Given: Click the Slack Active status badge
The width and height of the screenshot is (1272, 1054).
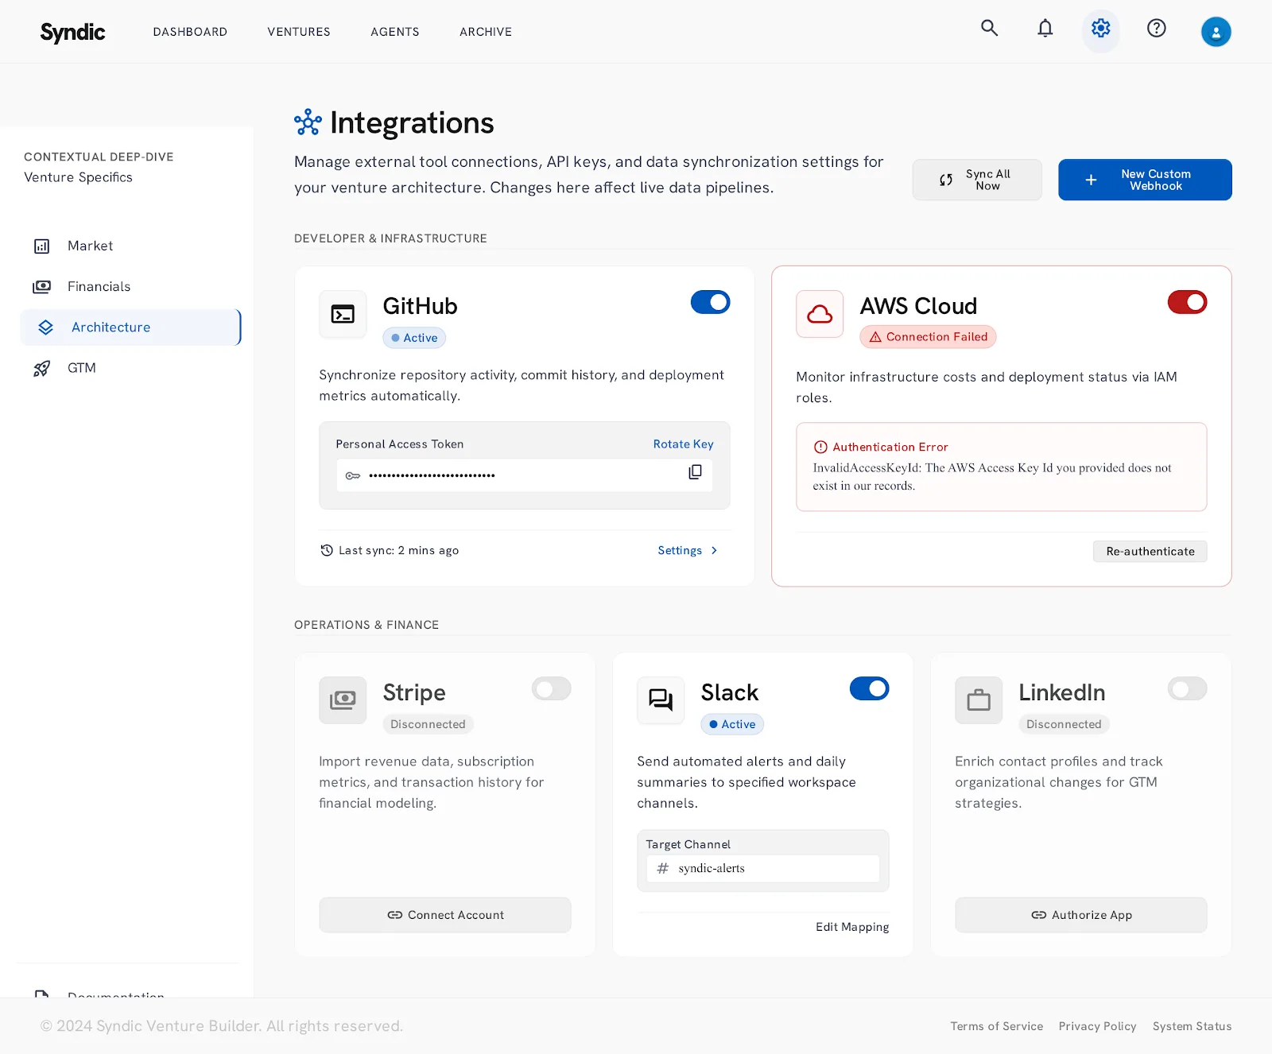Looking at the screenshot, I should point(732,724).
